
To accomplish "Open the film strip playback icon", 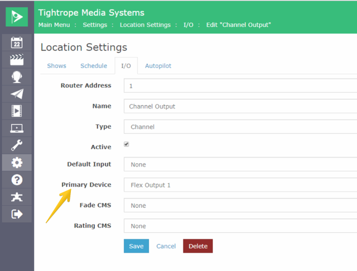I will pyautogui.click(x=17, y=111).
